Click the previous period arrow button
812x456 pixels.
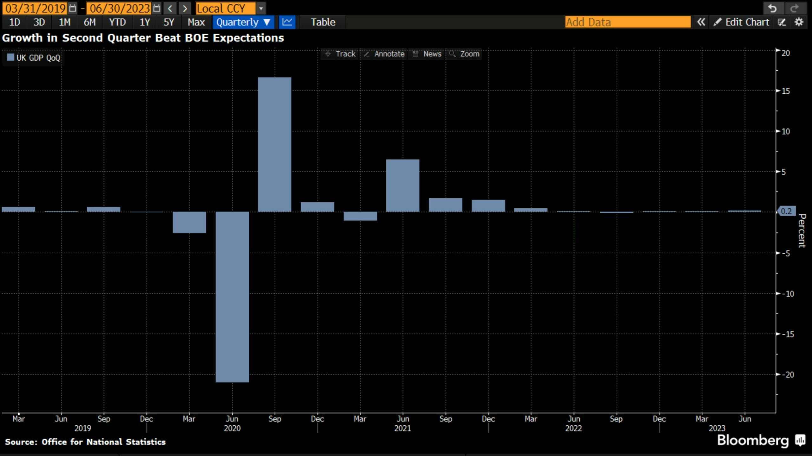[x=170, y=8]
